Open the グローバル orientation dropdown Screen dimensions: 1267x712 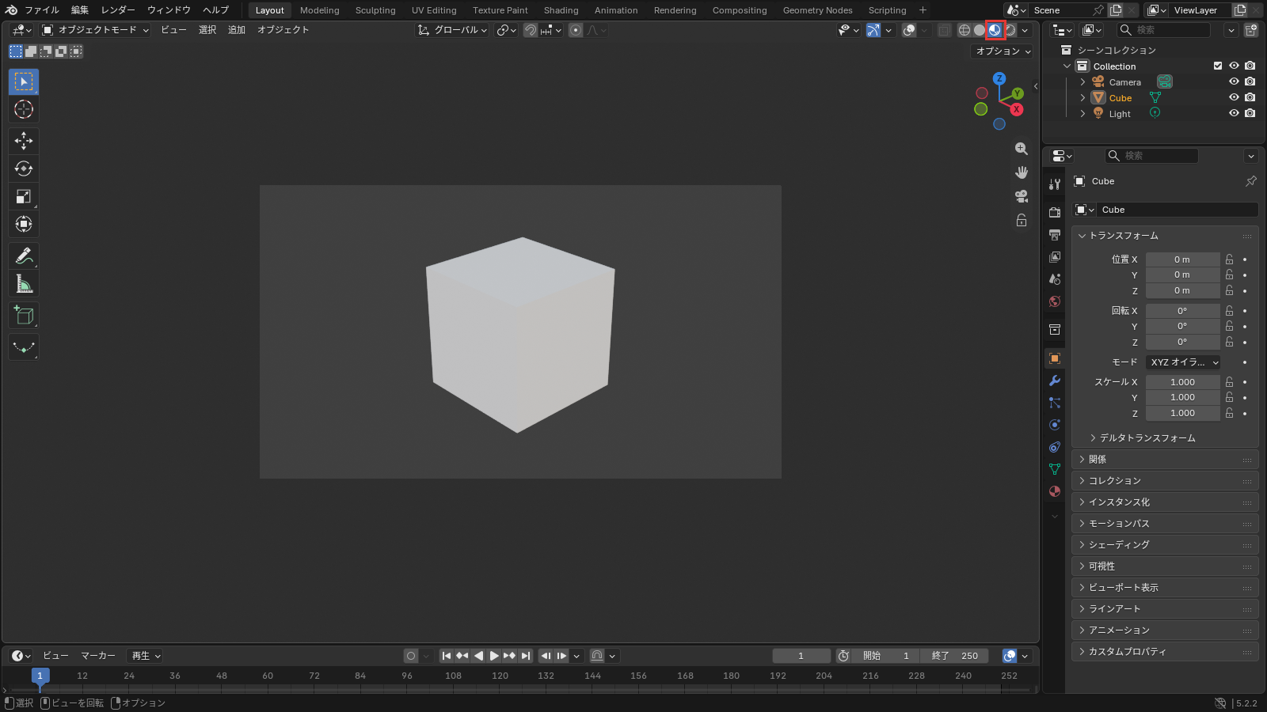click(452, 30)
